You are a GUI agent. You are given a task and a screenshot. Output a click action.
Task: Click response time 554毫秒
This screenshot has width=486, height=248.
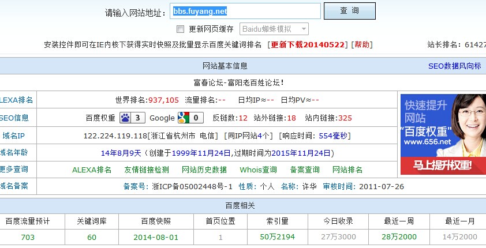point(333,136)
